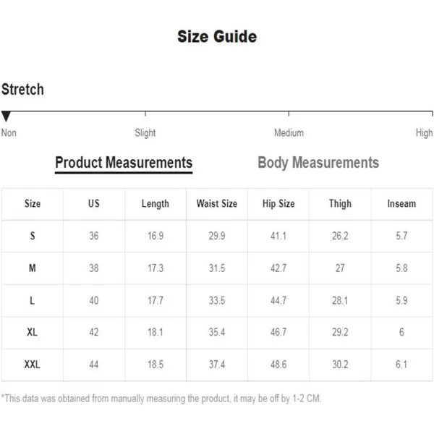Click the Size Guide heading
The height and width of the screenshot is (434, 434).
(x=217, y=37)
